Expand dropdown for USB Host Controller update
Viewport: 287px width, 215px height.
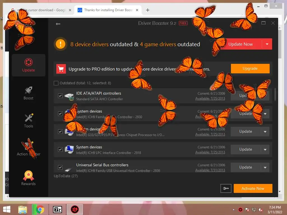click(265, 167)
